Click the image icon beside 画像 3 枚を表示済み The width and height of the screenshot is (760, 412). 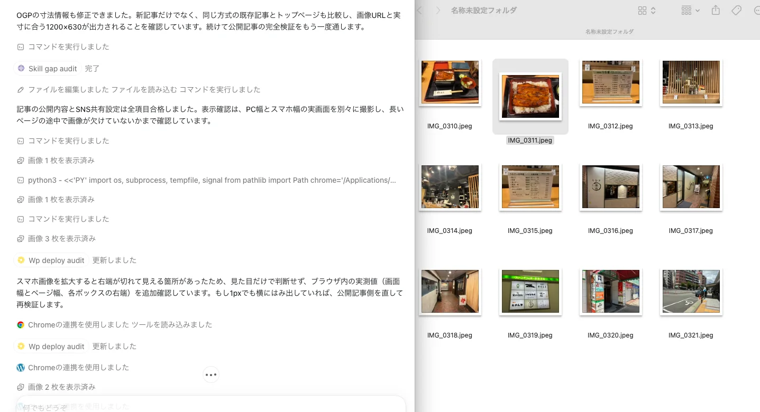pos(21,239)
